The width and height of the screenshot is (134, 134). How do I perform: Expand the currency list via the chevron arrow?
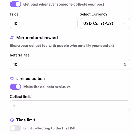click(x=124, y=23)
